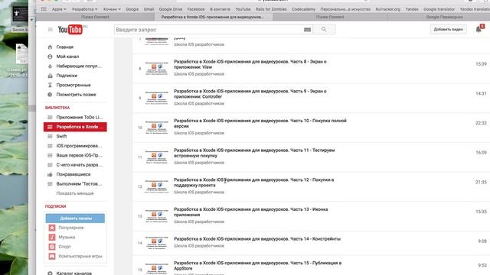This screenshot has width=490, height=275.
Task: Open Safari favorites grid icon
Action: pyautogui.click(x=44, y=9)
